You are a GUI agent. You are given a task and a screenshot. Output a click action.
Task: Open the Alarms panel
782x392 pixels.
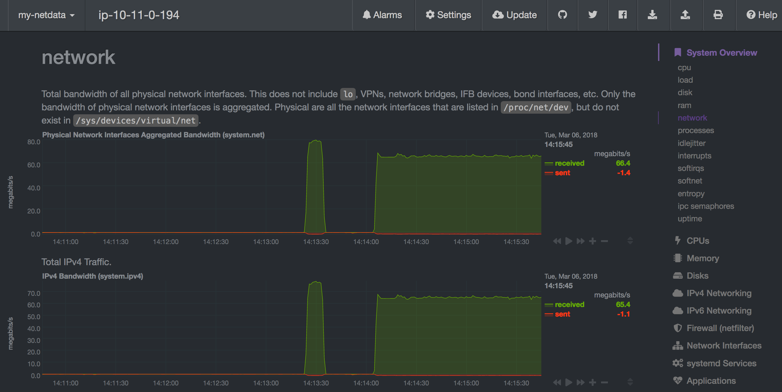(x=382, y=15)
